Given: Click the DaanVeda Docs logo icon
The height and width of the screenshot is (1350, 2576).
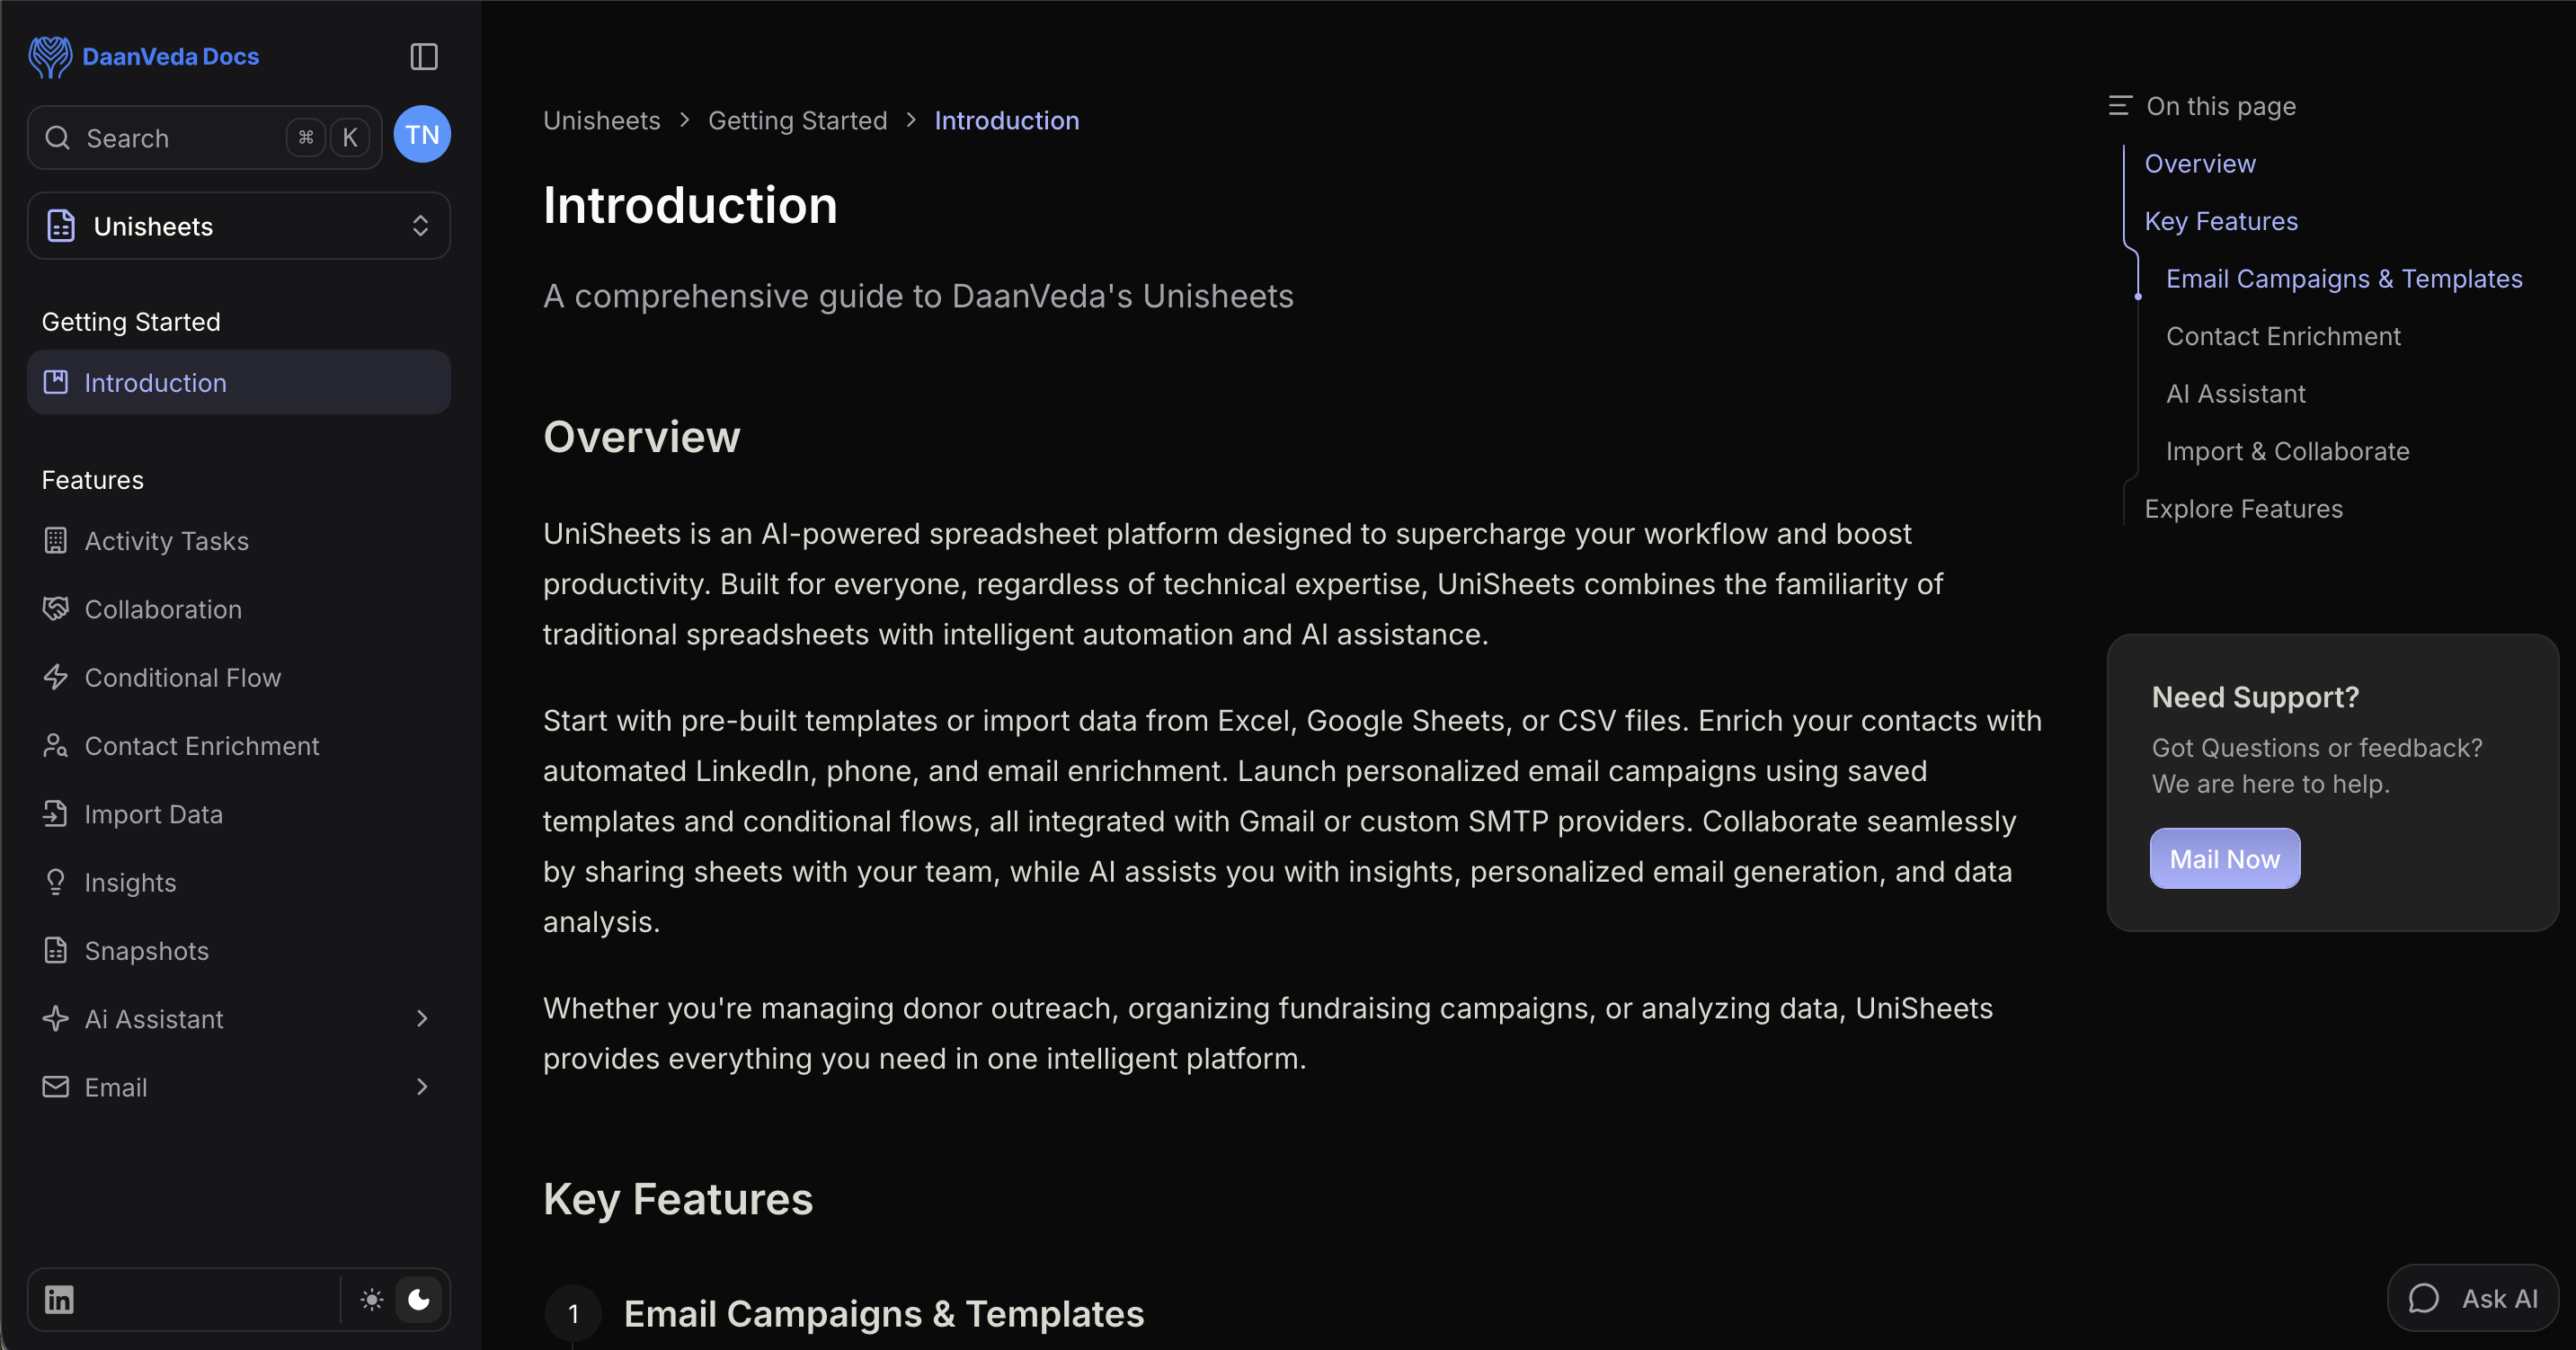Looking at the screenshot, I should [50, 57].
